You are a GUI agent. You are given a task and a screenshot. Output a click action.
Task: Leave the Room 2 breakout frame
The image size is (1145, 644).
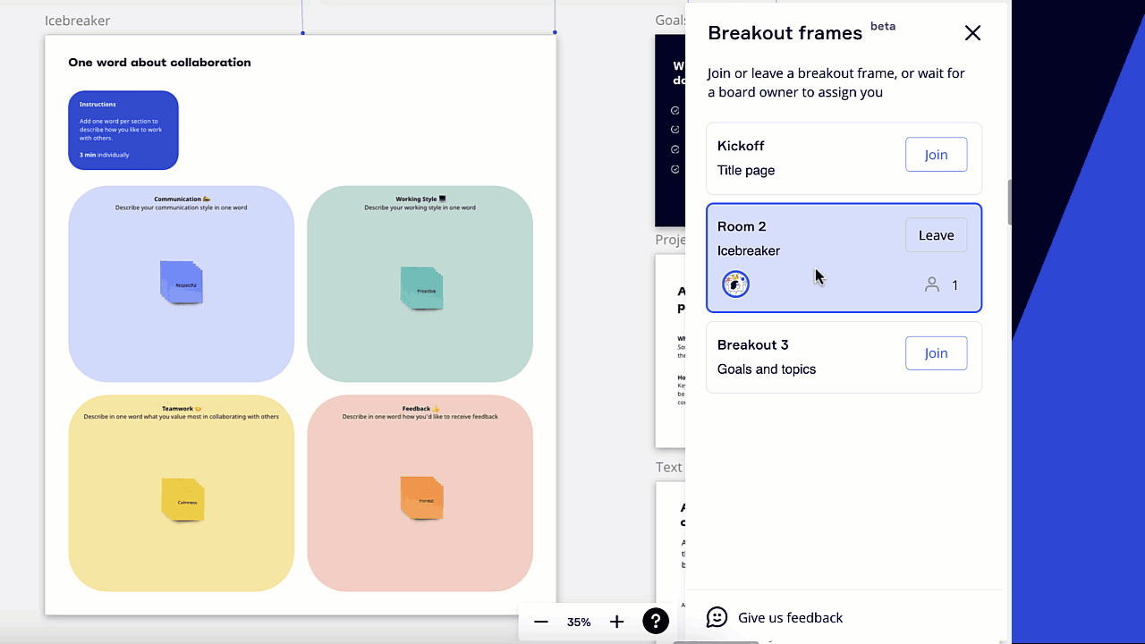tap(936, 235)
